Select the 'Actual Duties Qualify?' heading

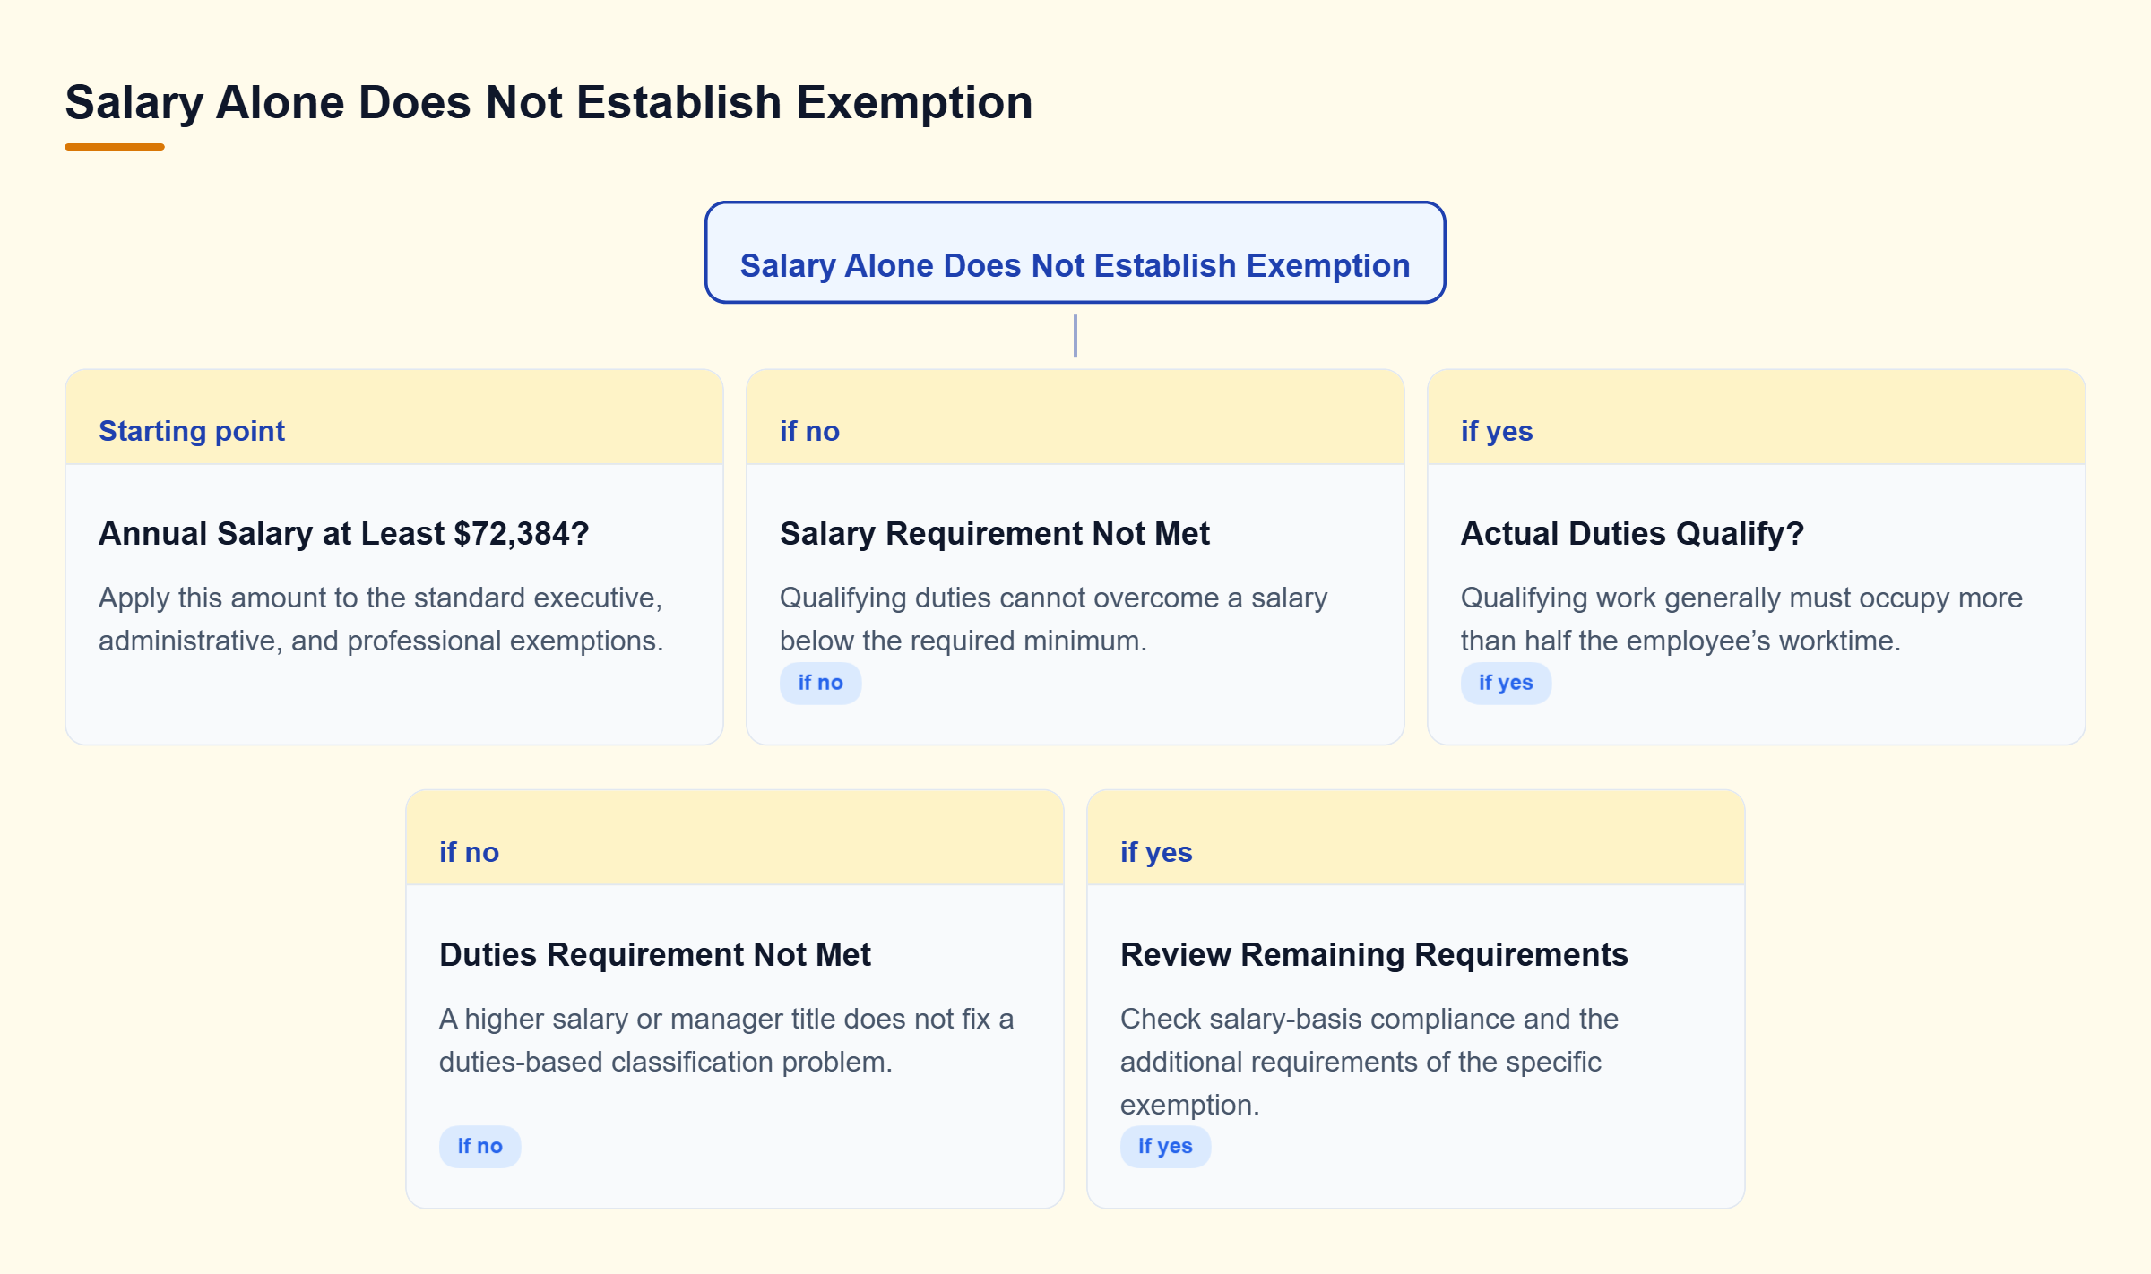point(1632,534)
